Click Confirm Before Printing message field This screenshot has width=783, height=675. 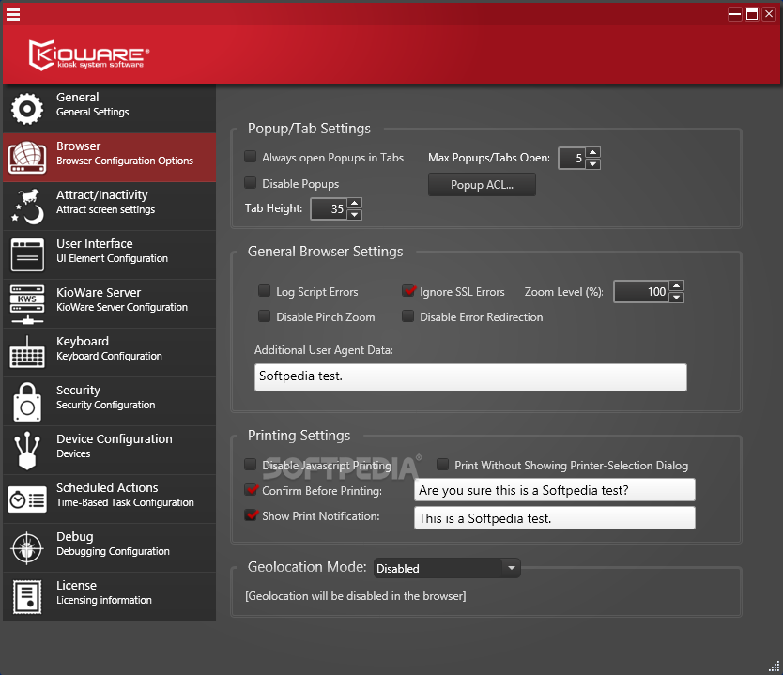[555, 490]
